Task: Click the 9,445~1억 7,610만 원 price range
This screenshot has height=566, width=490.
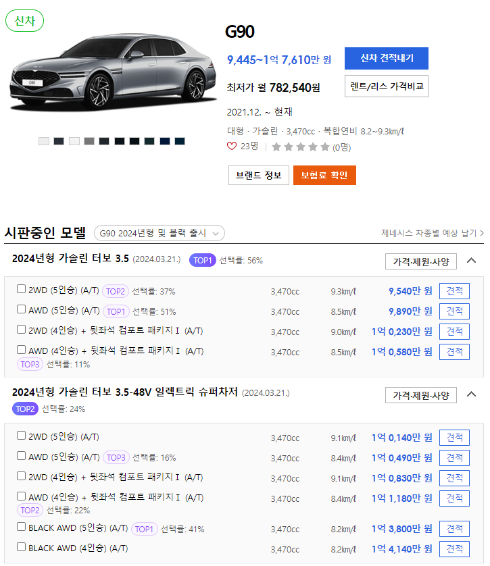Action: [278, 59]
